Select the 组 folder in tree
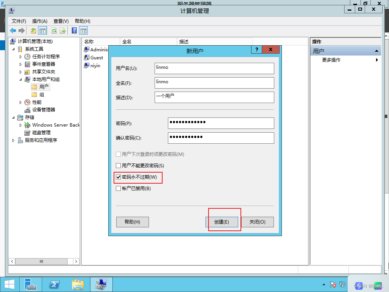 point(38,95)
